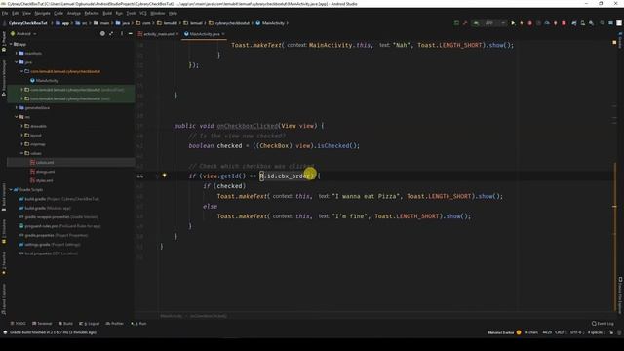Click the yellow inspection indicator above the scrollbar

click(x=614, y=42)
